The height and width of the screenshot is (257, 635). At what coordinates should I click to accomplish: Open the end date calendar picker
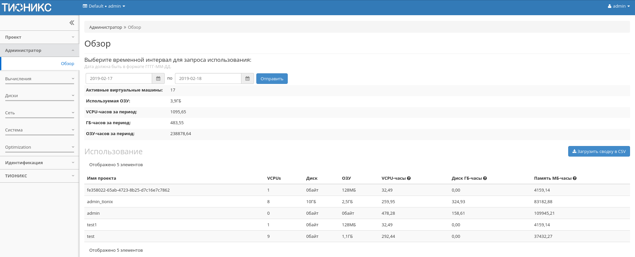247,79
